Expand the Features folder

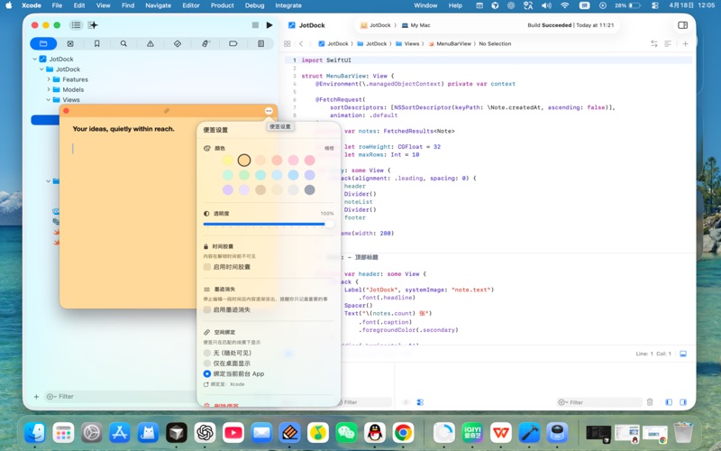pyautogui.click(x=49, y=79)
